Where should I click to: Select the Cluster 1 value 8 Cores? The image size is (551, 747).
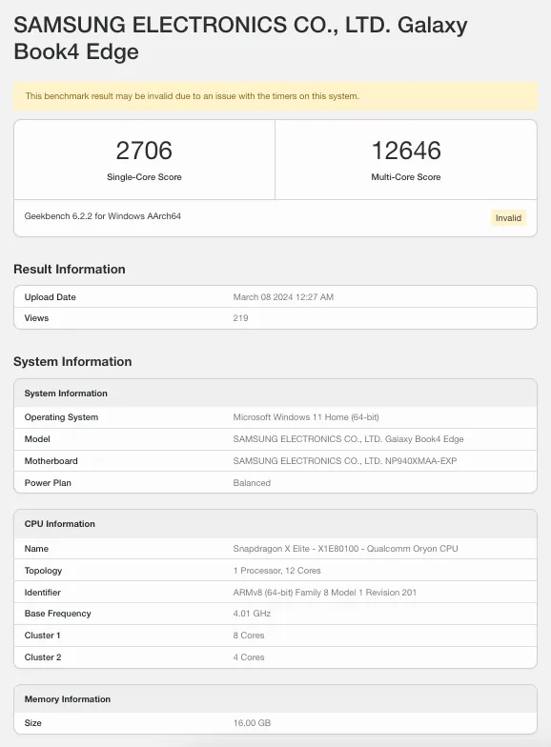coord(249,636)
